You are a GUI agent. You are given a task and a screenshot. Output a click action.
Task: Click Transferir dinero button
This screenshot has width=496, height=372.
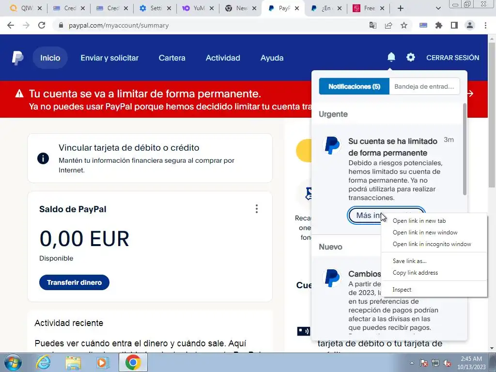click(x=74, y=282)
